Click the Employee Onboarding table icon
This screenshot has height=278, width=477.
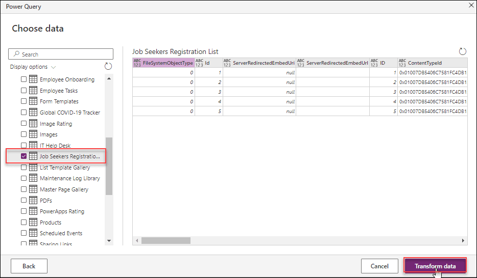point(33,79)
